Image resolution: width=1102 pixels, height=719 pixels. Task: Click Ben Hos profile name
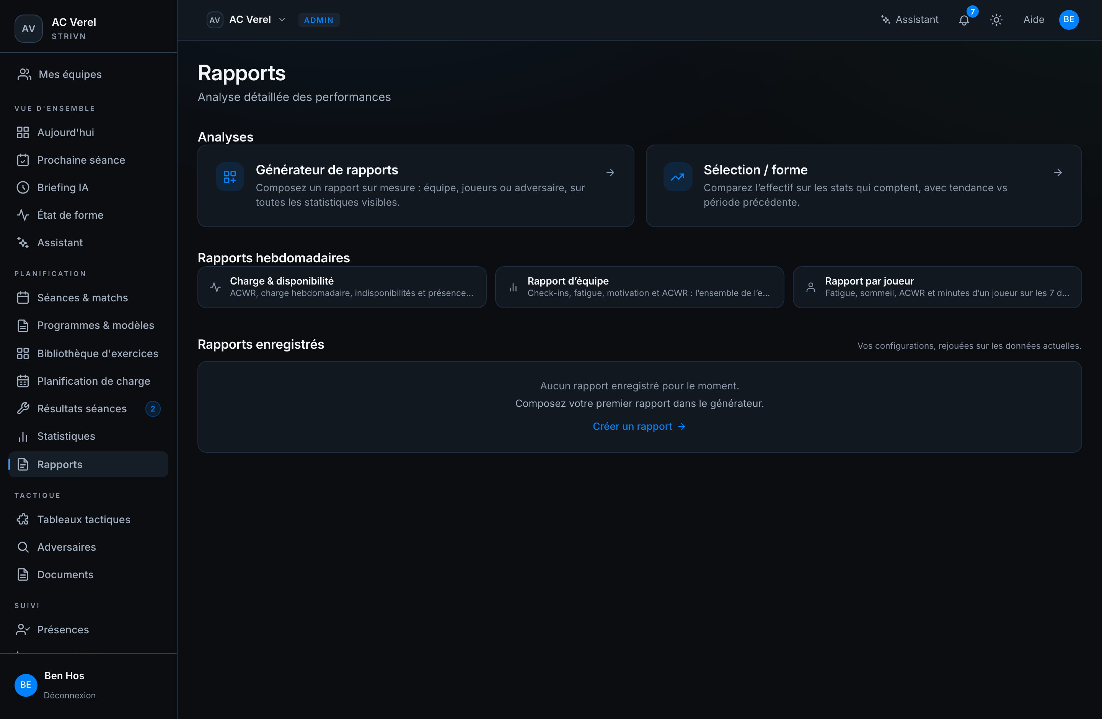click(x=64, y=675)
